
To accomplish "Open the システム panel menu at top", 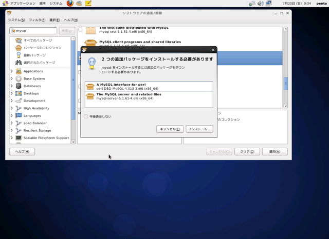I will [56, 4].
